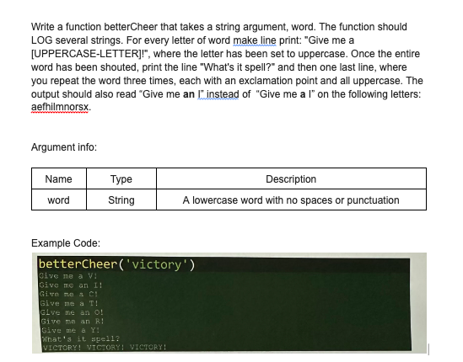
Task: Click the "Description" table header cell
Action: click(x=291, y=179)
